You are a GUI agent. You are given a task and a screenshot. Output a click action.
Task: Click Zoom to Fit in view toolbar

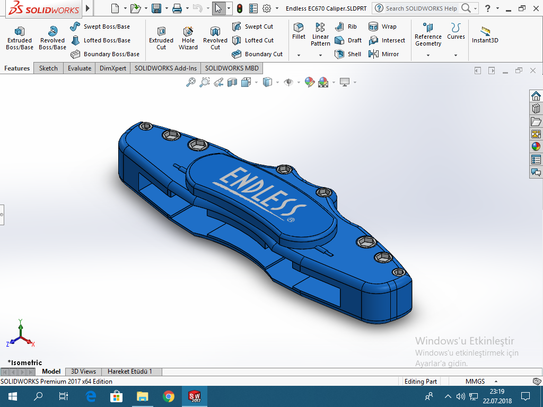191,82
